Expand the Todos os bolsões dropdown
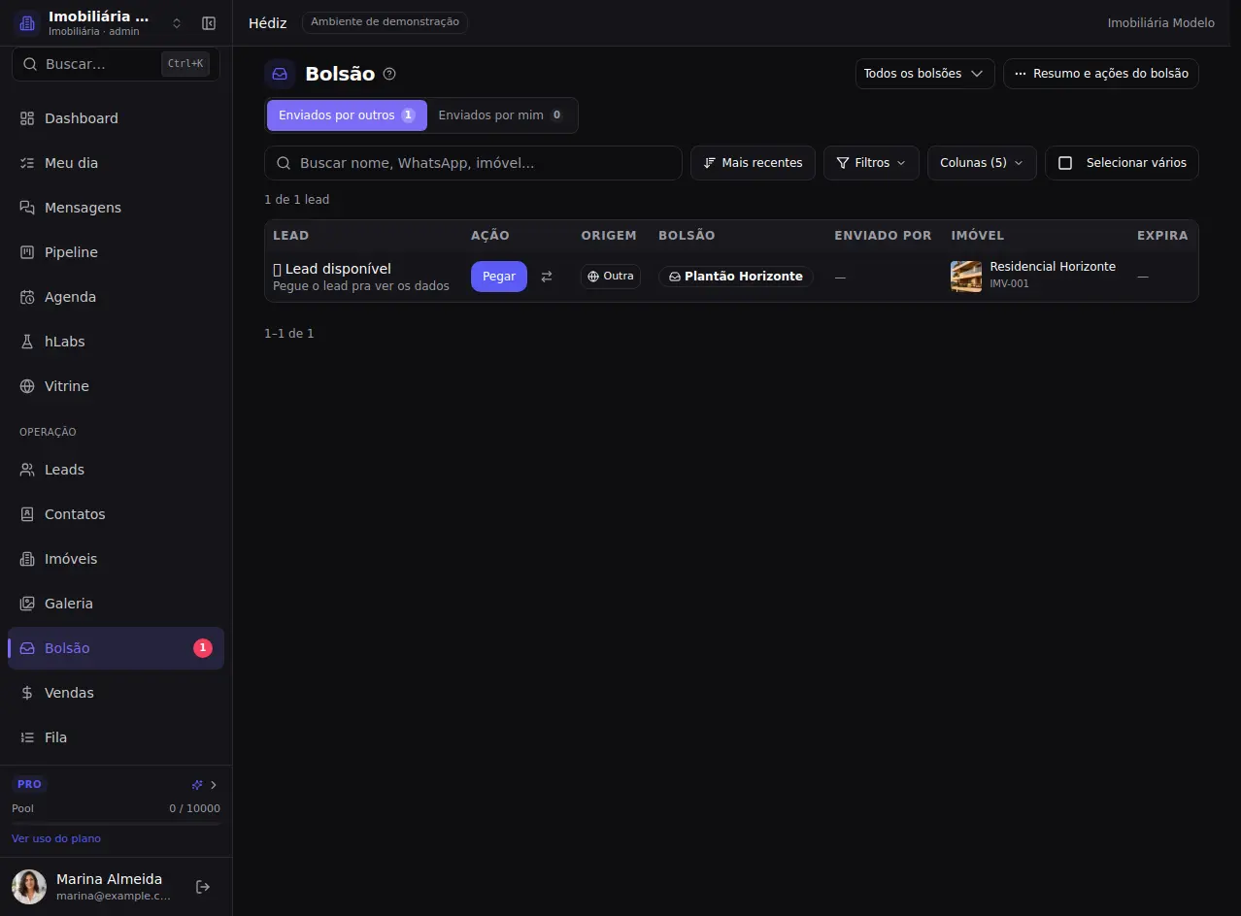The width and height of the screenshot is (1241, 916). coord(924,74)
